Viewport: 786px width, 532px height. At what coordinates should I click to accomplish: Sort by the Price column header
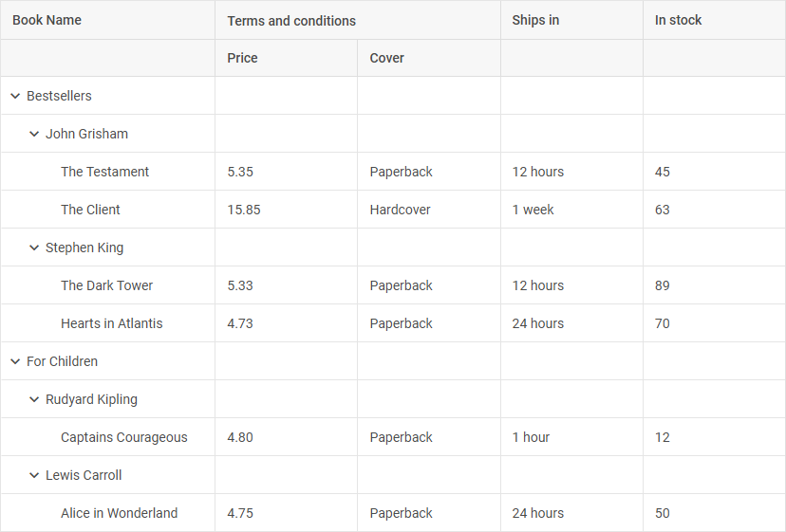(x=243, y=58)
